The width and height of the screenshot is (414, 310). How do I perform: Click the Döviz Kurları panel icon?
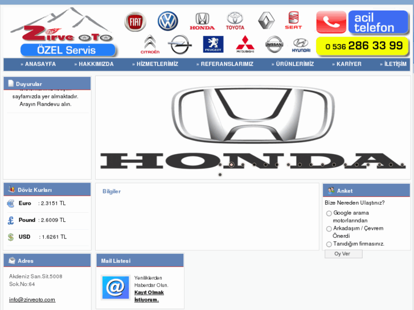(x=11, y=189)
